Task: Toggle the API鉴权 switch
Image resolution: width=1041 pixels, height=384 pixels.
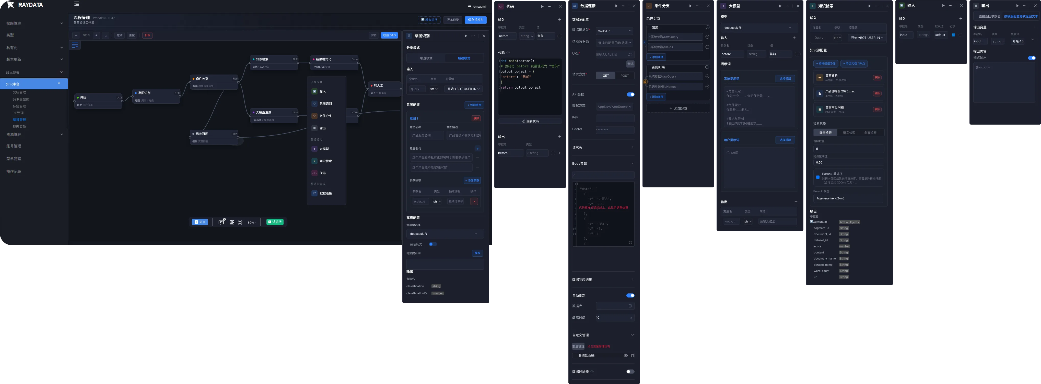Action: pyautogui.click(x=630, y=94)
